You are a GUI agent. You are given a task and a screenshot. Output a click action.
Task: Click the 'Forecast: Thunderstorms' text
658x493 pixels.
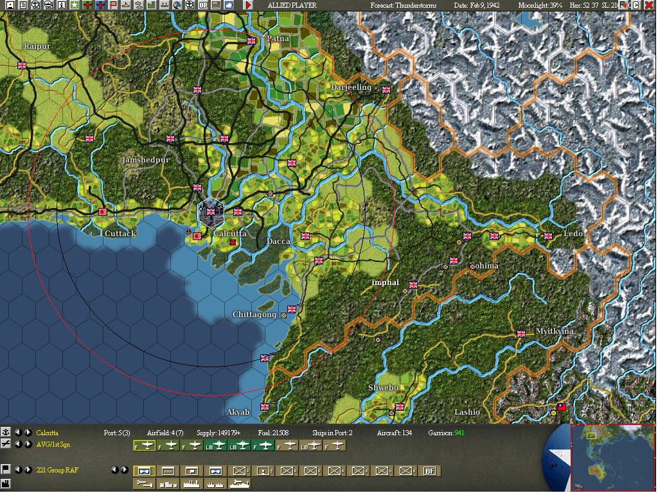[404, 5]
